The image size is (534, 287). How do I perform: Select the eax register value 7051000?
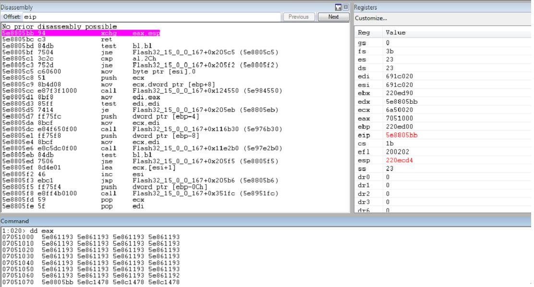point(398,118)
